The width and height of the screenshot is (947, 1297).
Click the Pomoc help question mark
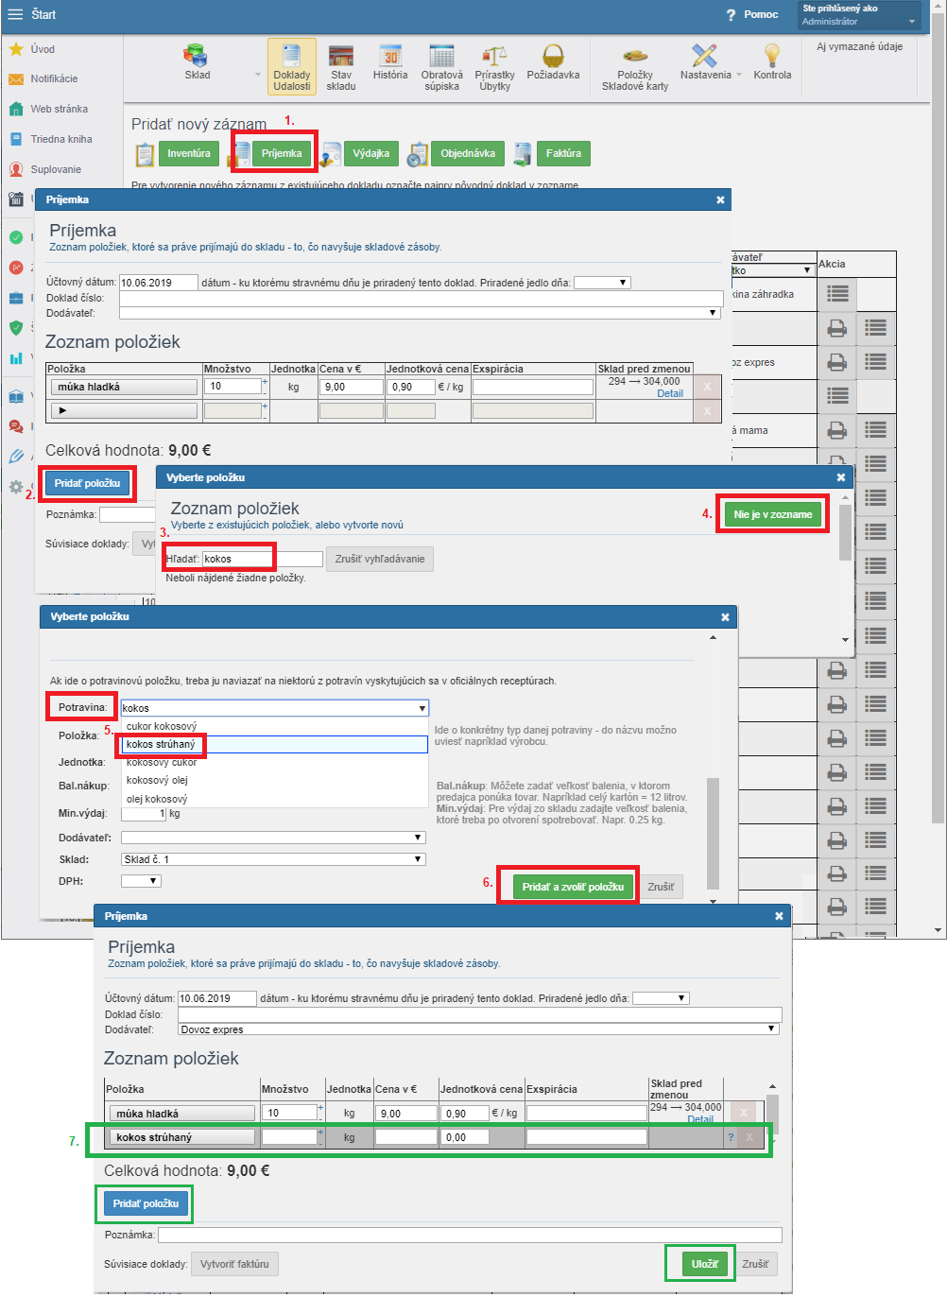(731, 15)
